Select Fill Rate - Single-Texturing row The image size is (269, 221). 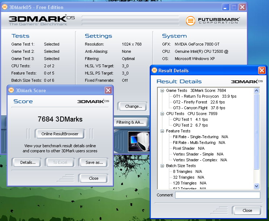point(200,137)
